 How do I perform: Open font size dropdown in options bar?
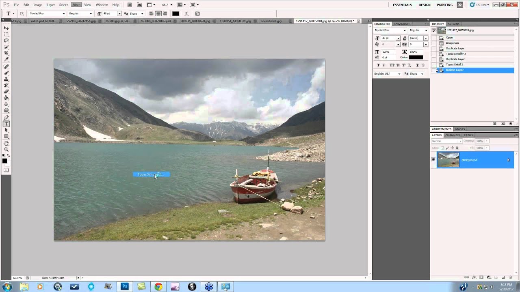click(x=119, y=13)
